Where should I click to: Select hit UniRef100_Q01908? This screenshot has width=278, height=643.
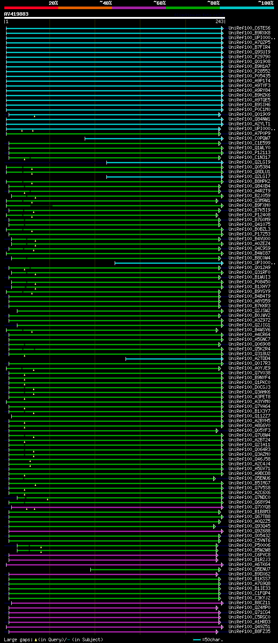pos(249,61)
